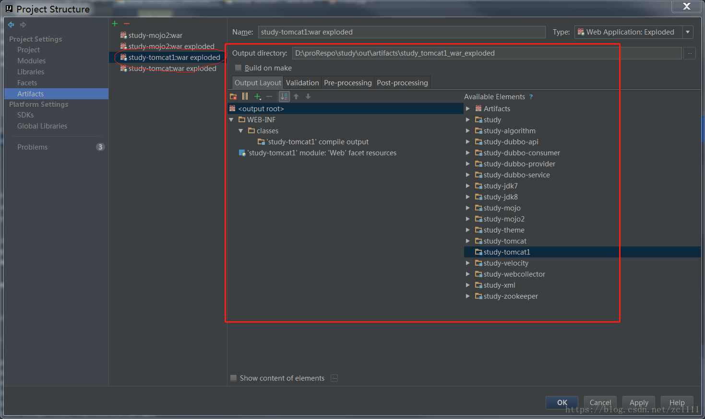Collapse the classes tree node

(241, 131)
